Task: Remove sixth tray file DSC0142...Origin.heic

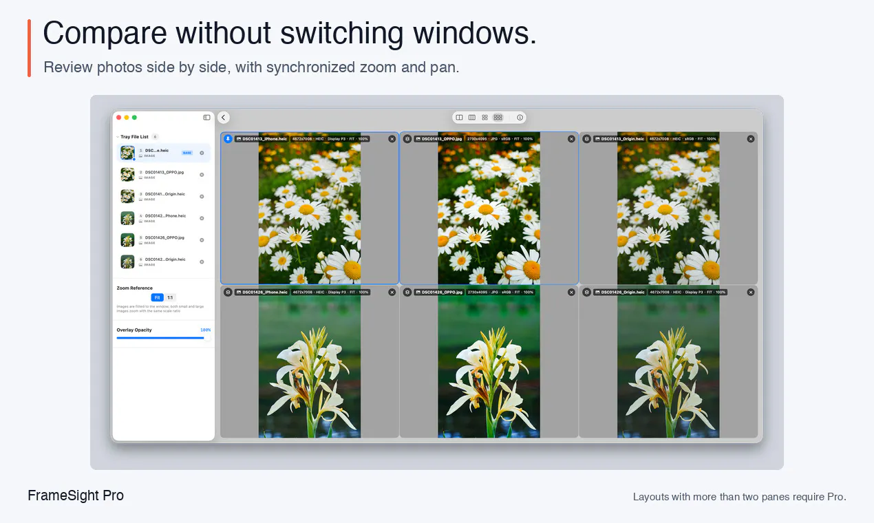Action: coord(202,261)
